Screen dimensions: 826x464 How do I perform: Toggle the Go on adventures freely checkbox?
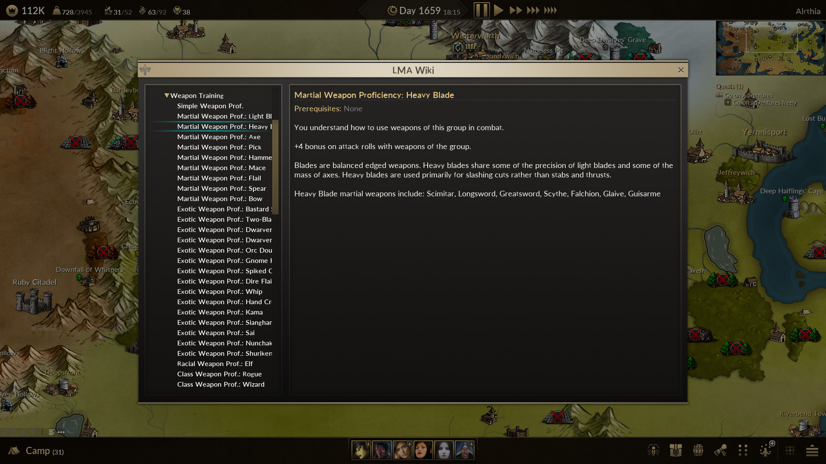click(728, 103)
